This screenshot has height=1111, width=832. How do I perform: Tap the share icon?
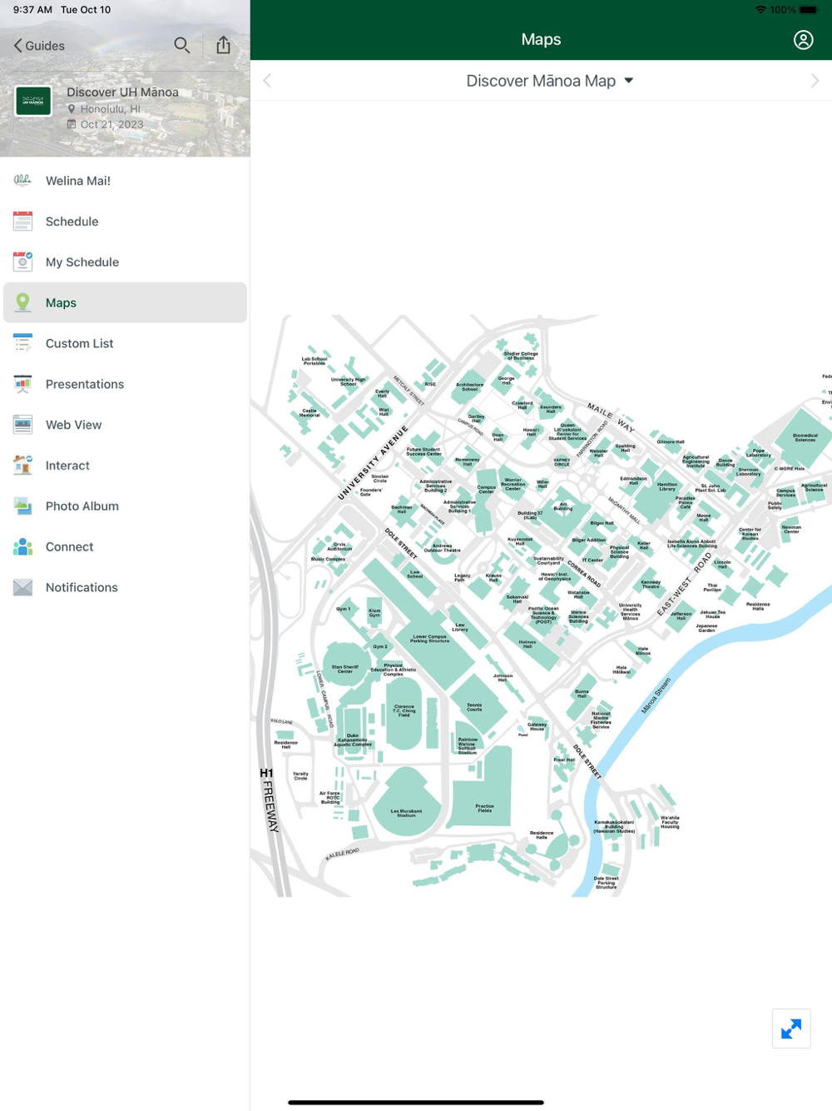[x=223, y=45]
